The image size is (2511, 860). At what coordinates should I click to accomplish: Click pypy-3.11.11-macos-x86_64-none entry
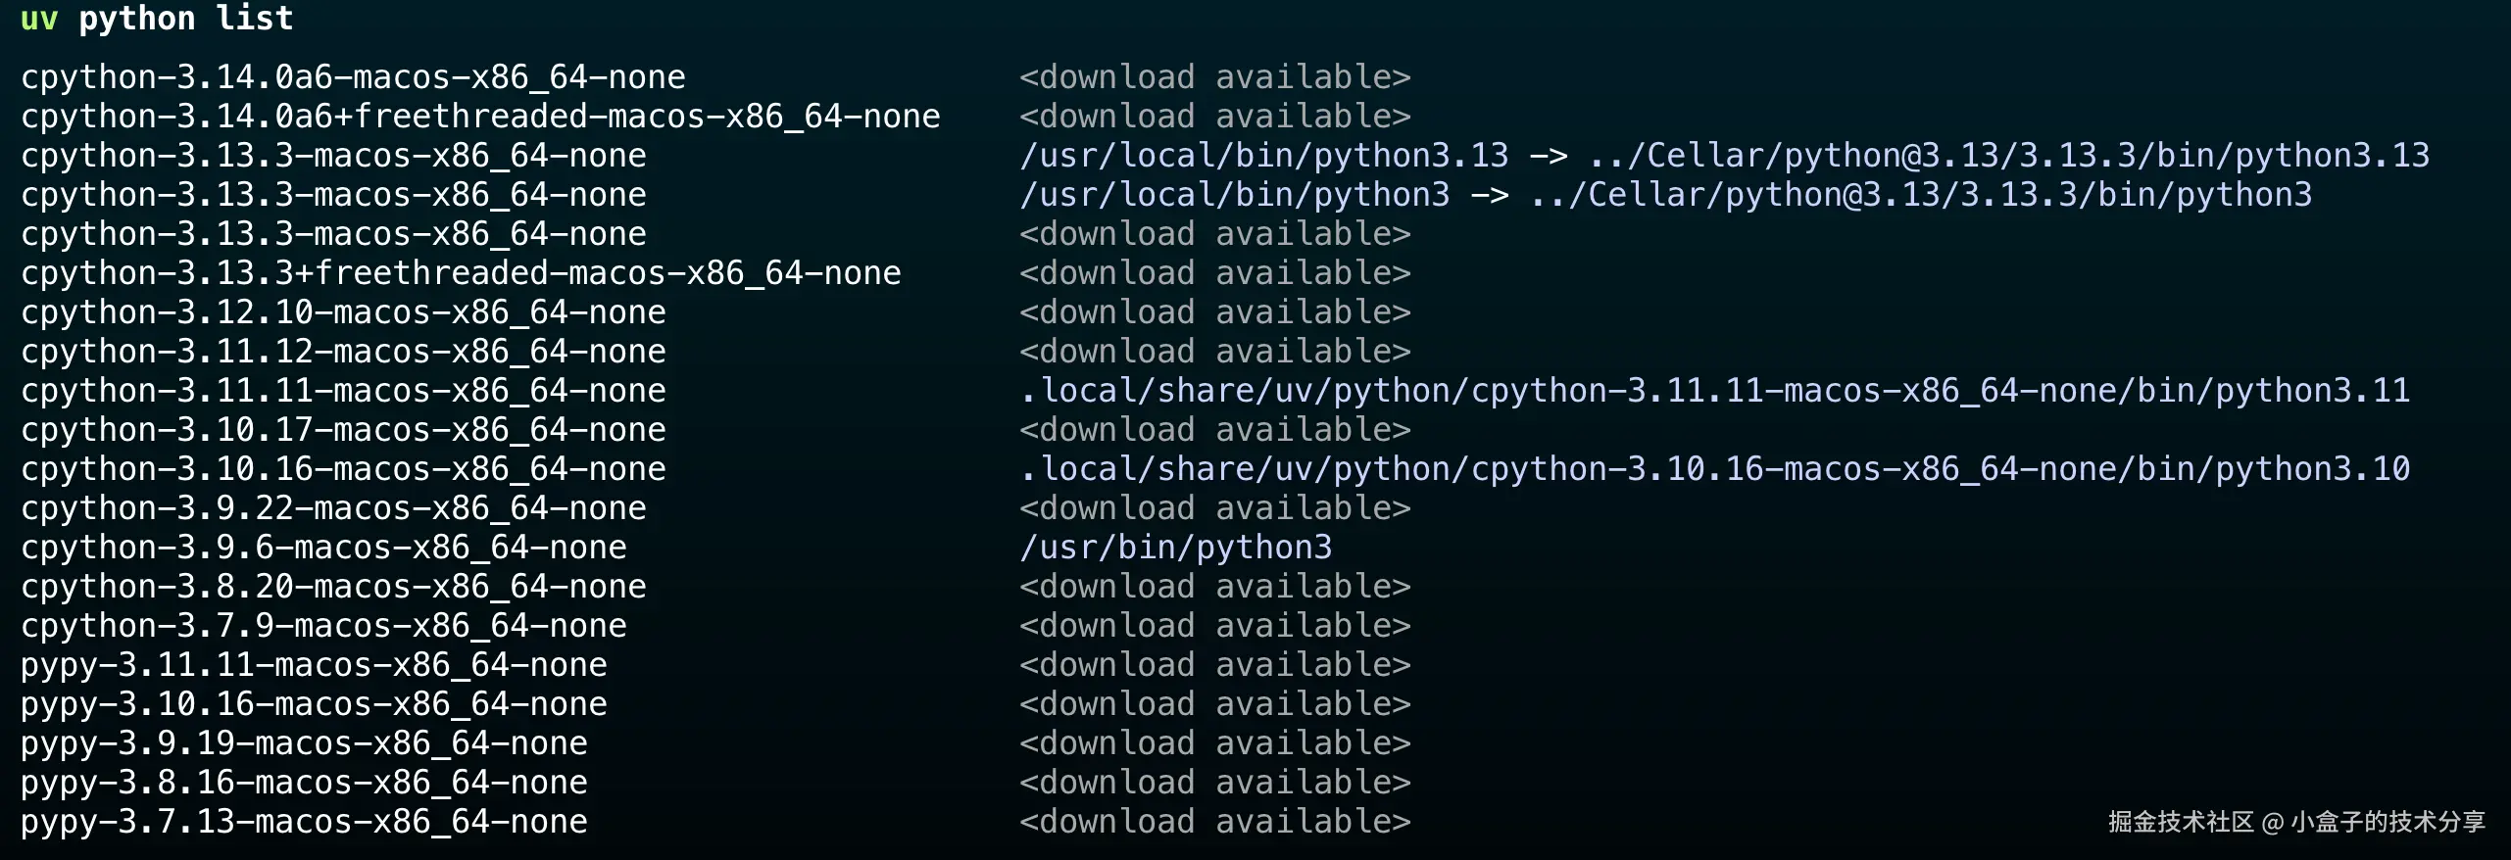[314, 665]
